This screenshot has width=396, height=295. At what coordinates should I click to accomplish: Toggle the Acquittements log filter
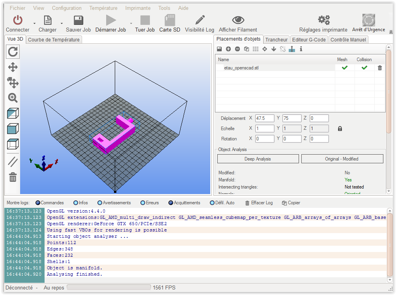(x=171, y=203)
